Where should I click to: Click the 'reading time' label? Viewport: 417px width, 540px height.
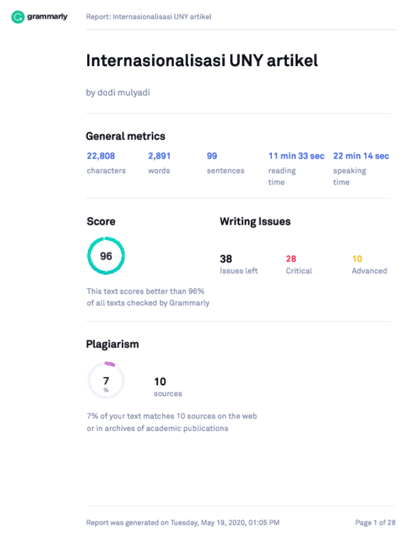(282, 177)
